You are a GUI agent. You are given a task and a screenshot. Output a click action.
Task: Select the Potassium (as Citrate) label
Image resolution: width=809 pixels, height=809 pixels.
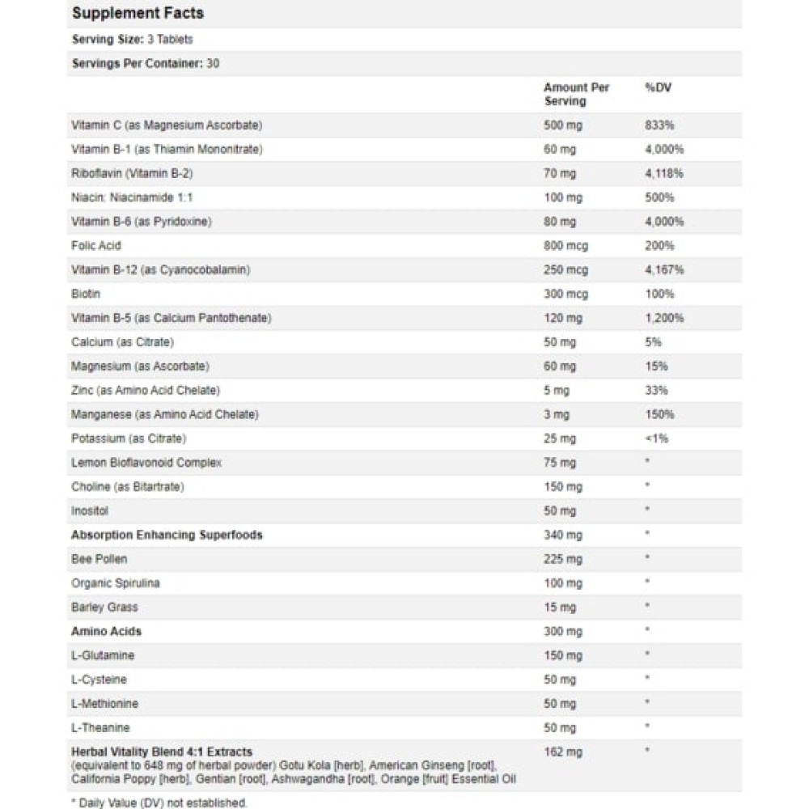pos(129,438)
